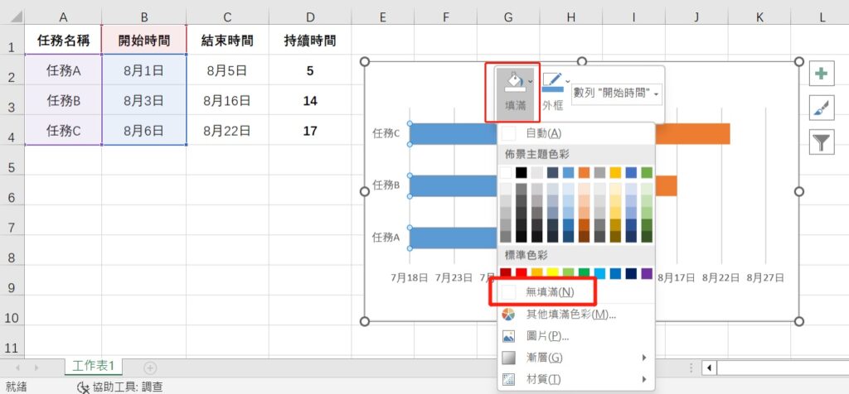Screen dimensions: 849x394
Task: Pick the standard light blue color swatch
Action: (x=600, y=272)
